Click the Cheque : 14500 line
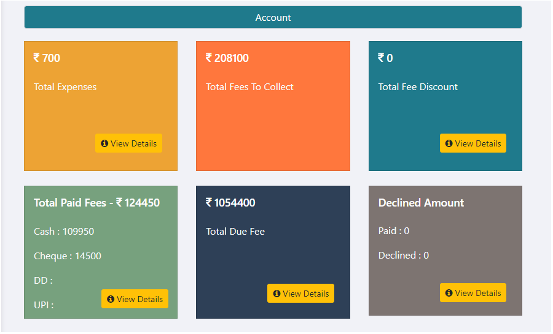Viewport: 553px width, 334px height. click(68, 256)
